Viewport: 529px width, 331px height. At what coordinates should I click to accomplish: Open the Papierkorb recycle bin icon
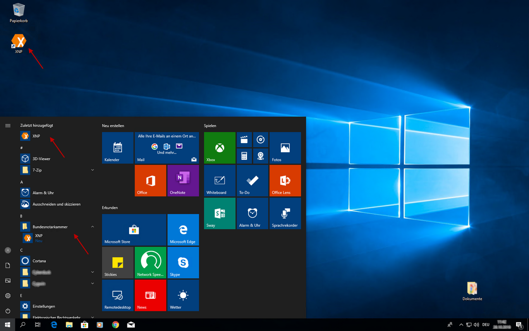[19, 13]
